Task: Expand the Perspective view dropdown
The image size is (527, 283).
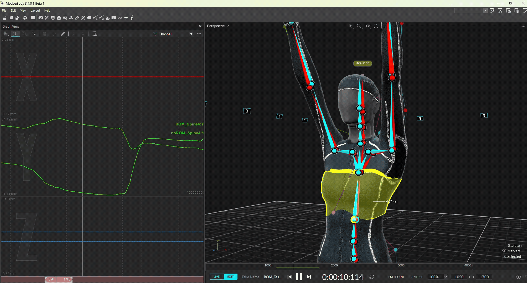Action: click(218, 26)
